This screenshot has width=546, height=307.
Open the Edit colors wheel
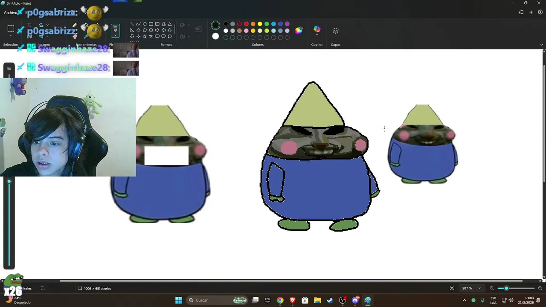(x=299, y=30)
